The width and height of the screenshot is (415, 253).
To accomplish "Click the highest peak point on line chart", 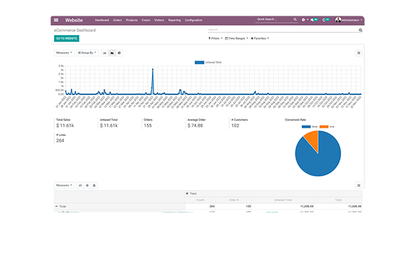I will point(153,70).
